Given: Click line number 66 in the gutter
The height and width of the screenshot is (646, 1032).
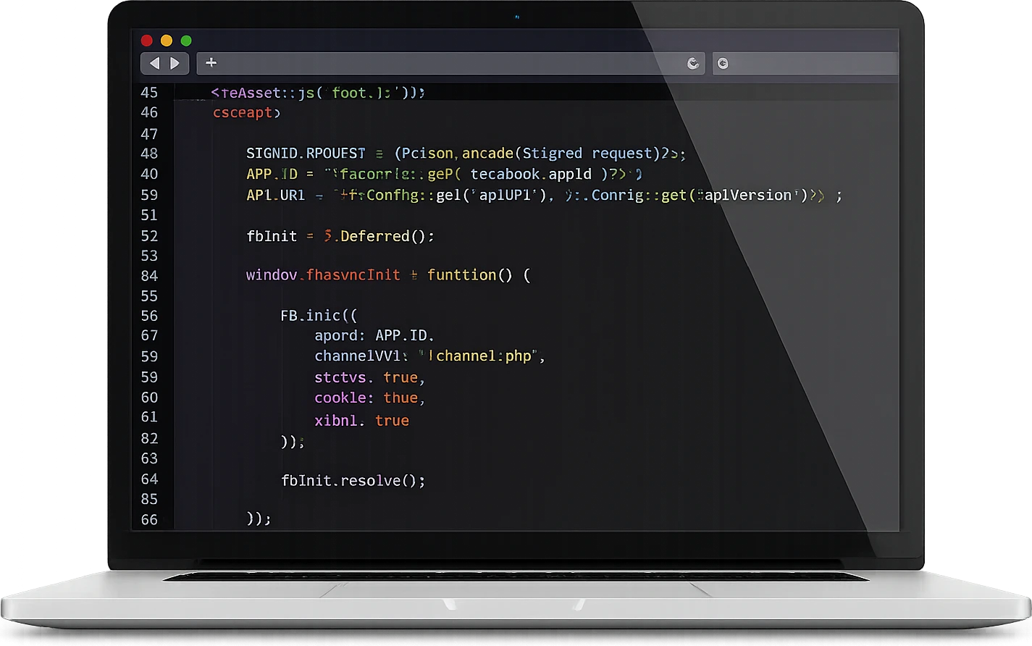Looking at the screenshot, I should [x=149, y=520].
